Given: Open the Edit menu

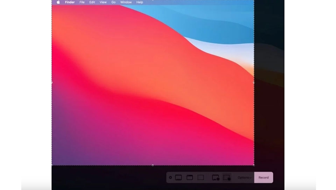Looking at the screenshot, I should 92,2.
